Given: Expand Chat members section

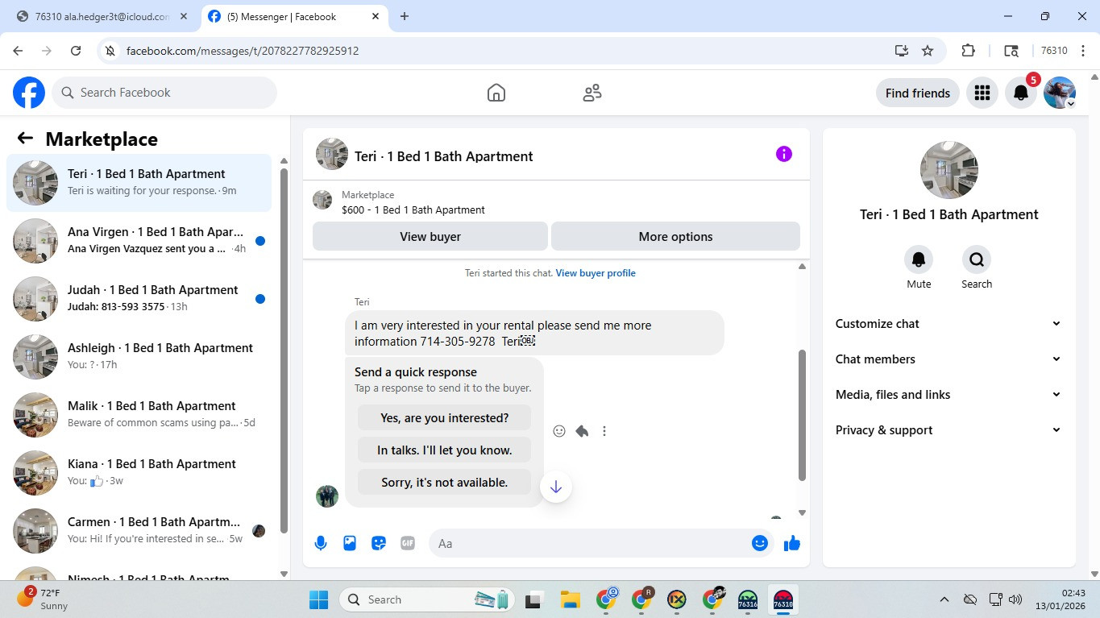Looking at the screenshot, I should [948, 359].
